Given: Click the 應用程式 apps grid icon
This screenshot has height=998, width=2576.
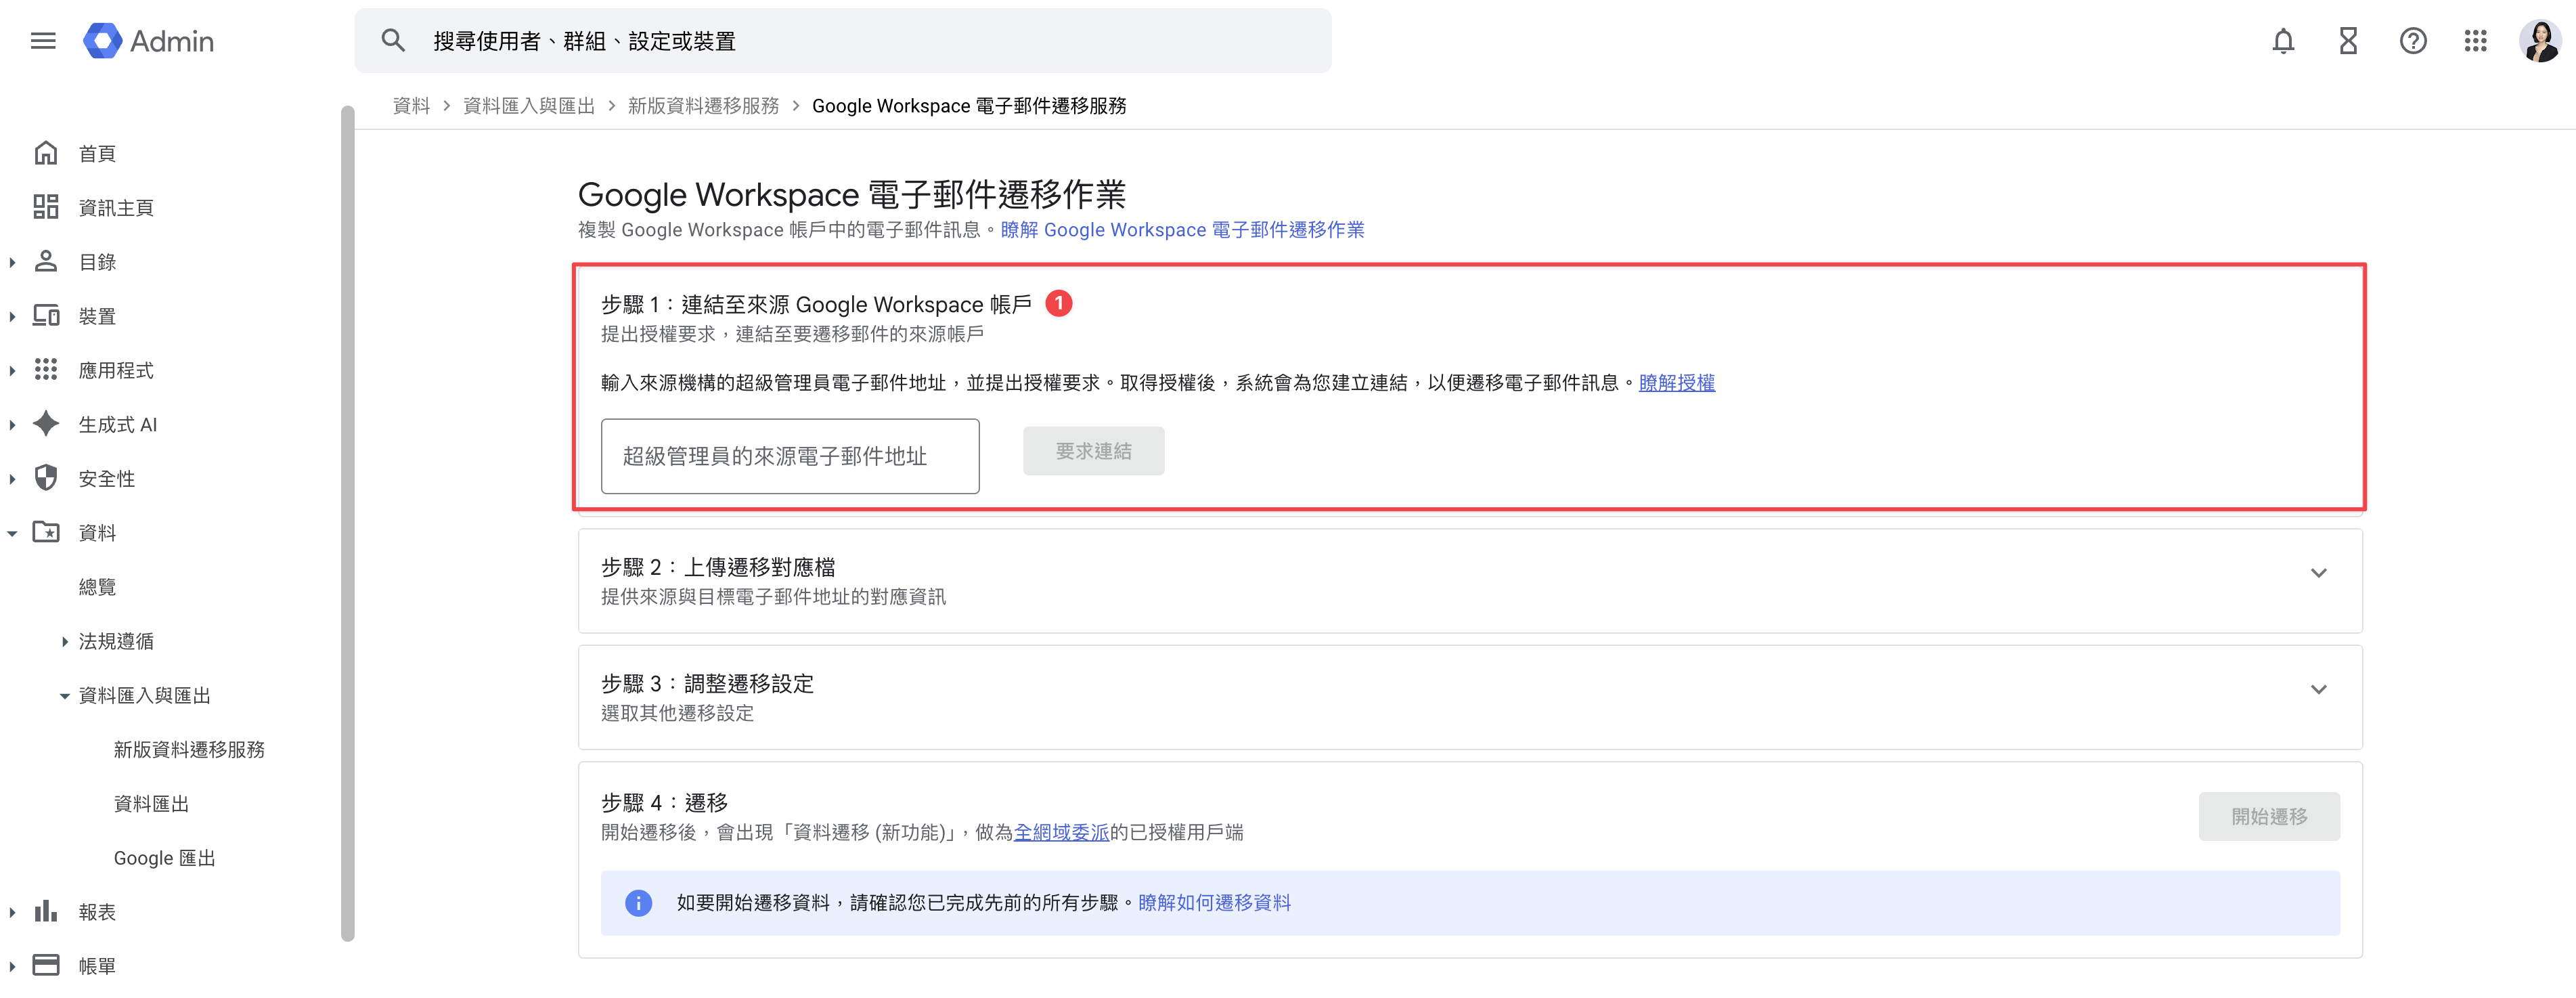Looking at the screenshot, I should click(46, 369).
